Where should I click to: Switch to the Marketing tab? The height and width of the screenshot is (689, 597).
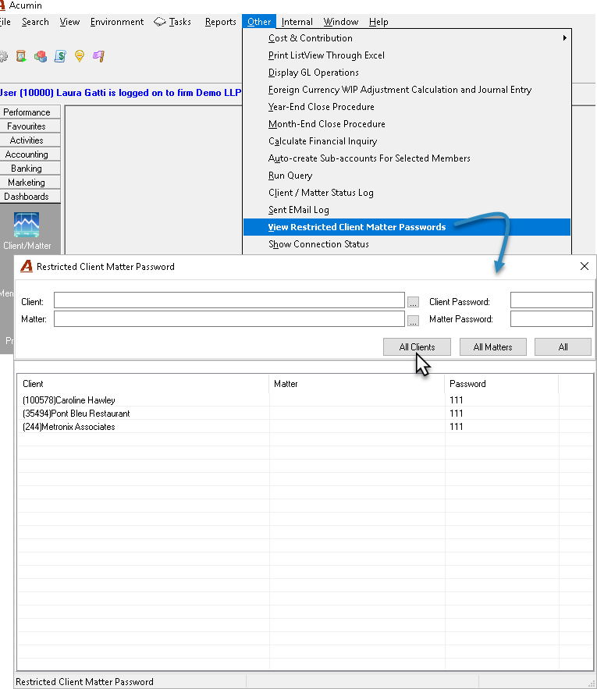click(x=30, y=183)
